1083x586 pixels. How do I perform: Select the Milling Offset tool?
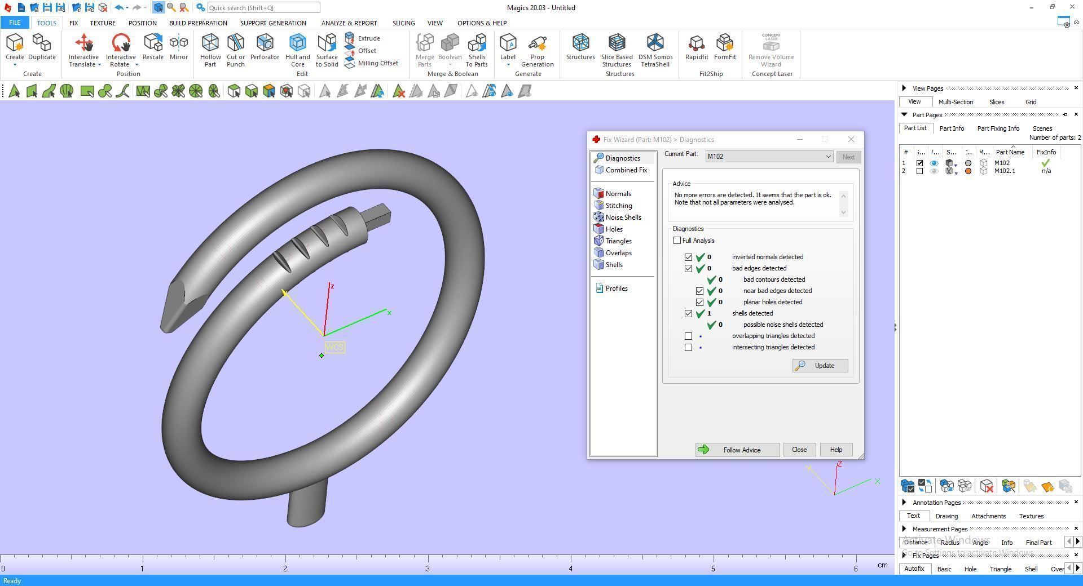click(x=371, y=63)
